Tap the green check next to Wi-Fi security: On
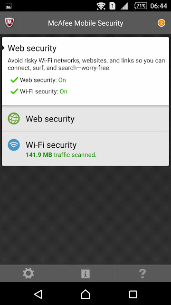 point(14,91)
